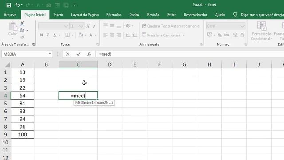The image size is (284, 160).
Task: Cancel formula entry with X
Action: coord(67,54)
